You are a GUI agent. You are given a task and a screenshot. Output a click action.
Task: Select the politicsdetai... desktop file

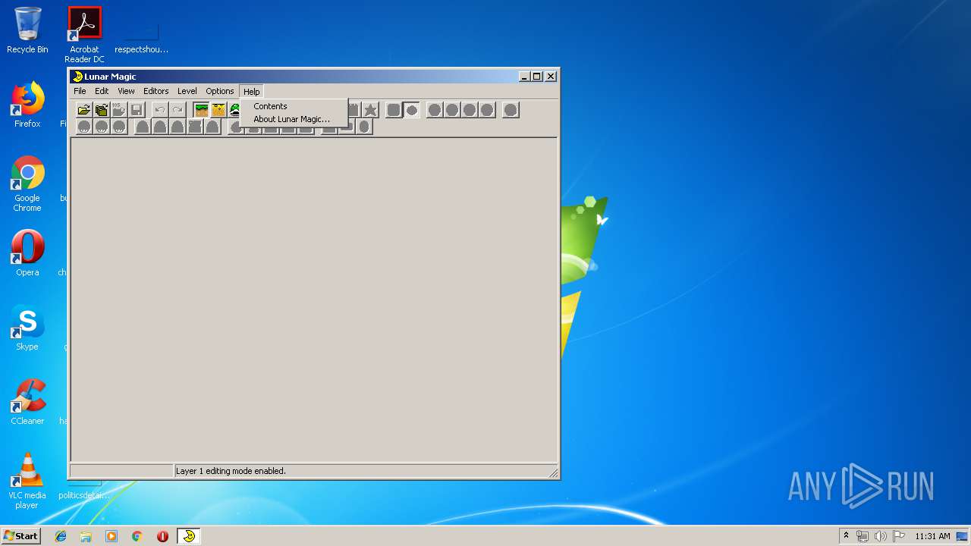tap(84, 490)
